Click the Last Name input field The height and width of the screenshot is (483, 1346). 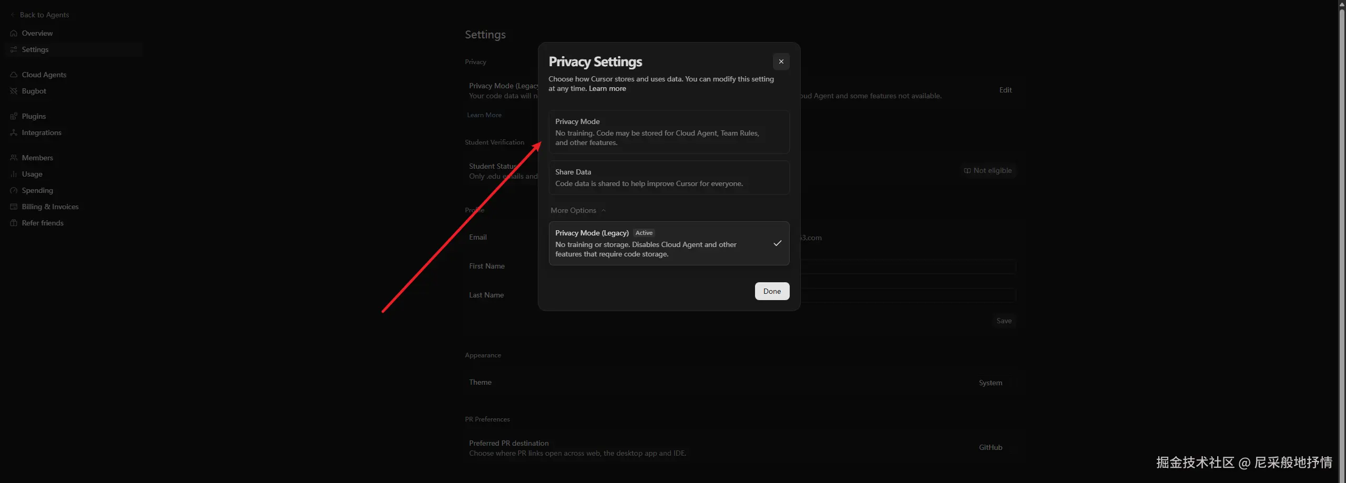(907, 295)
